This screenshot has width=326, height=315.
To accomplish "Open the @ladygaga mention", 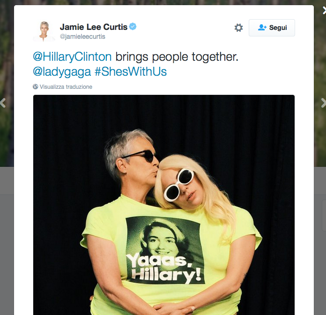I will [x=62, y=72].
